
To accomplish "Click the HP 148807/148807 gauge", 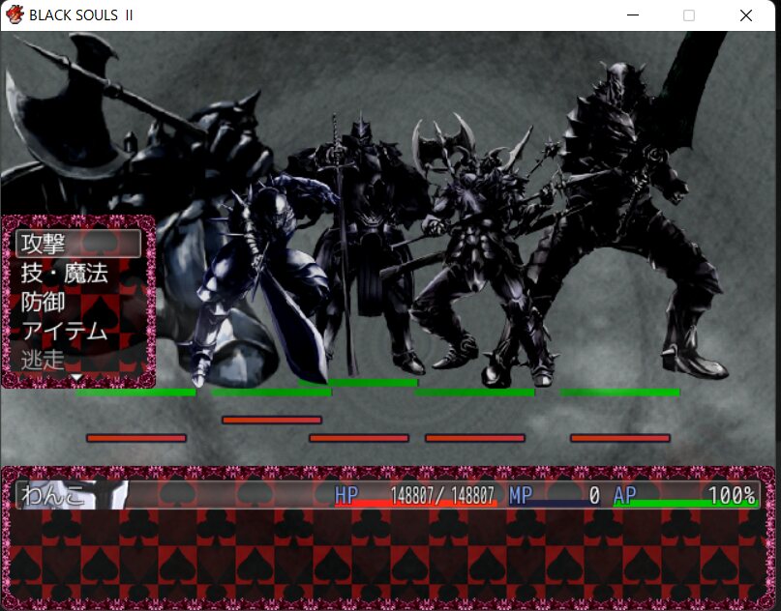I will click(416, 496).
